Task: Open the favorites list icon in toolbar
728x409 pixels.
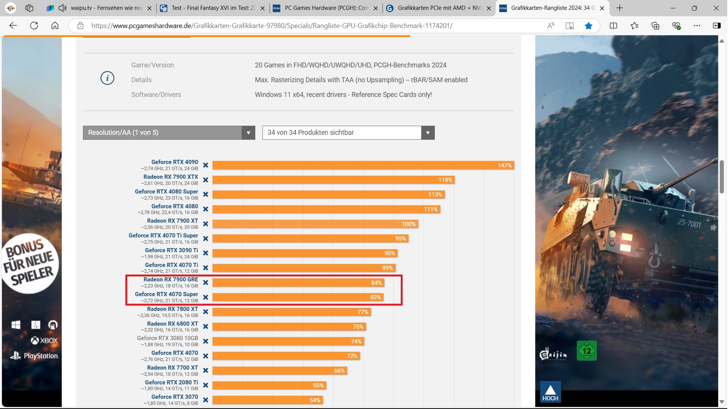Action: tap(634, 26)
